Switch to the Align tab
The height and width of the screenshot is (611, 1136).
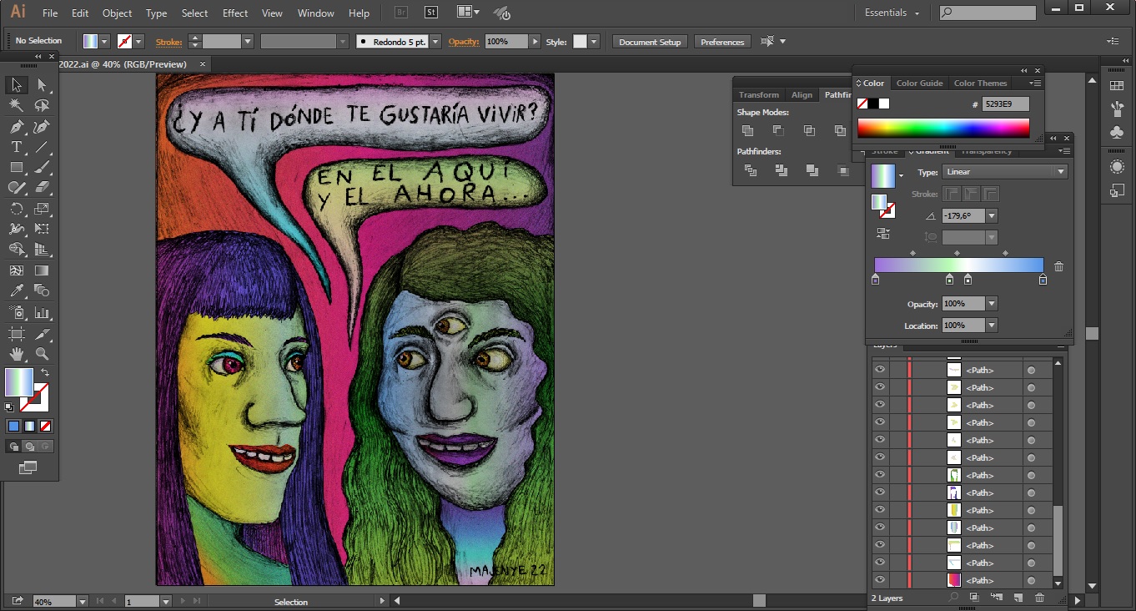(x=802, y=95)
